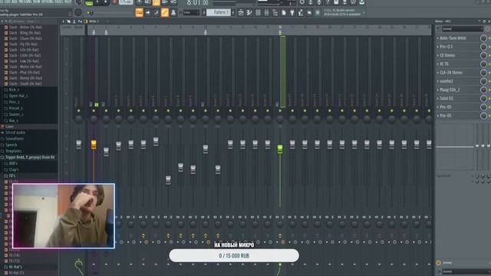Image resolution: width=491 pixels, height=276 pixels.
Task: Click the highlighted orange icon left of the arrow icon
Action: [139, 12]
